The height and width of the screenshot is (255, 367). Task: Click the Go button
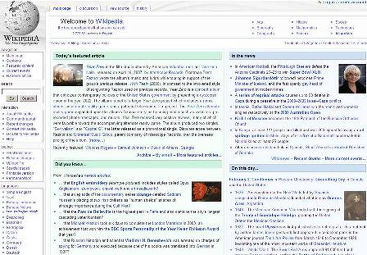tap(12, 98)
